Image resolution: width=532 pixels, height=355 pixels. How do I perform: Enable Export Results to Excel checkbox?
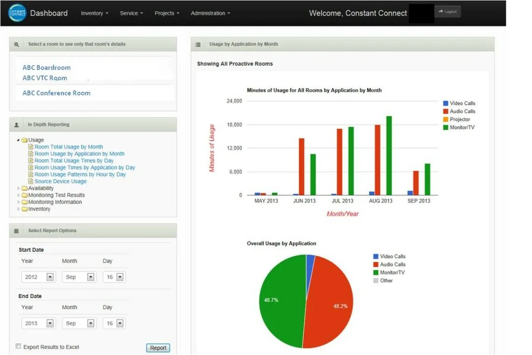(18, 346)
